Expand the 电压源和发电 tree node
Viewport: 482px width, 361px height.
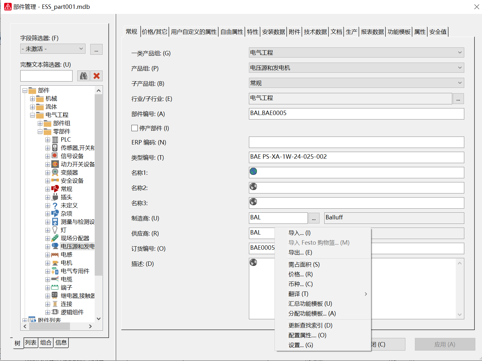pyautogui.click(x=48, y=247)
